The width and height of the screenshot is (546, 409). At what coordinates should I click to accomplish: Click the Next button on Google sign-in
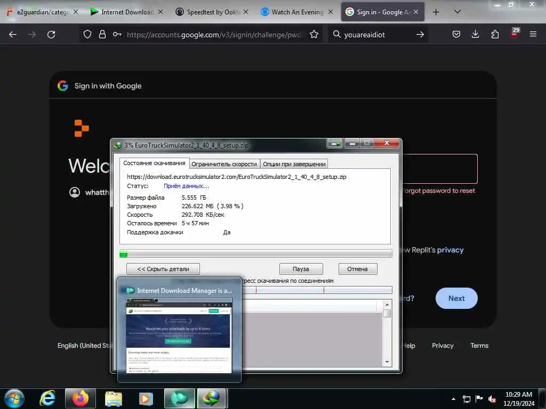click(456, 298)
